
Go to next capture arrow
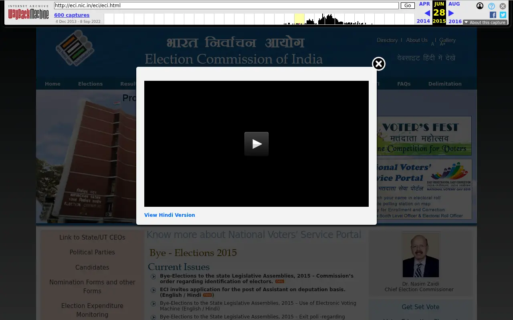coord(451,13)
